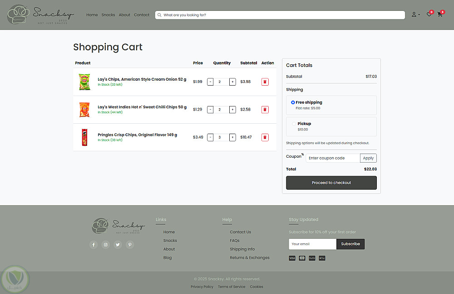454x294 pixels.
Task: Open Snacksy Instagram icon in footer
Action: pyautogui.click(x=106, y=245)
